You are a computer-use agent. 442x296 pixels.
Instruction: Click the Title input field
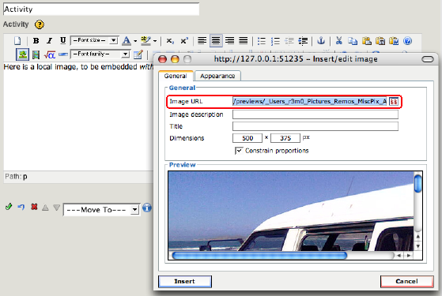point(315,126)
